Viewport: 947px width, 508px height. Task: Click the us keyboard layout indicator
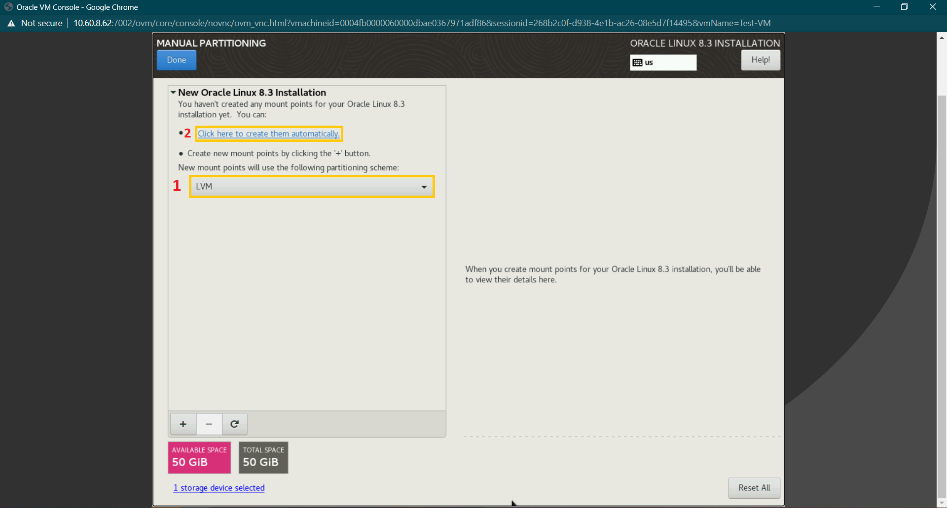(663, 63)
